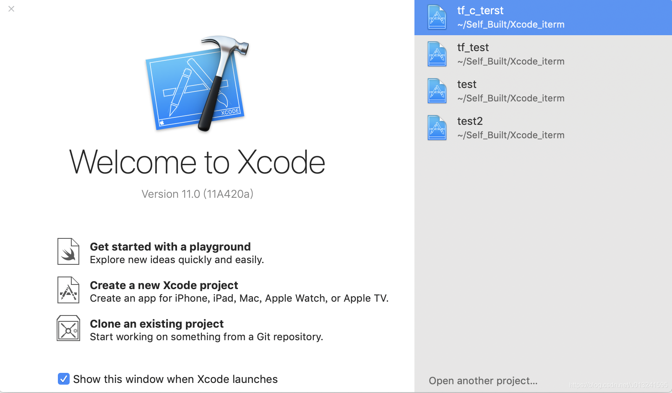Viewport: 672px width, 393px height.
Task: Click the Create new Xcode project icon
Action: point(68,290)
